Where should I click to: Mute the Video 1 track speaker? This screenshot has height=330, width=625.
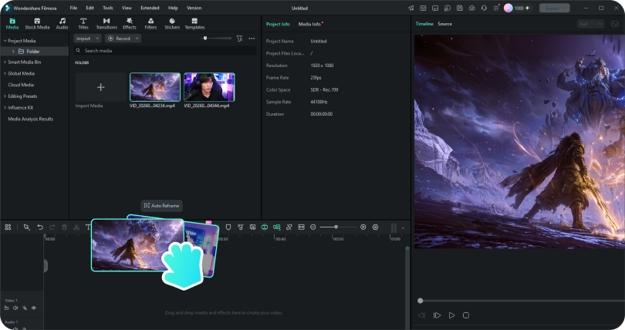point(15,308)
